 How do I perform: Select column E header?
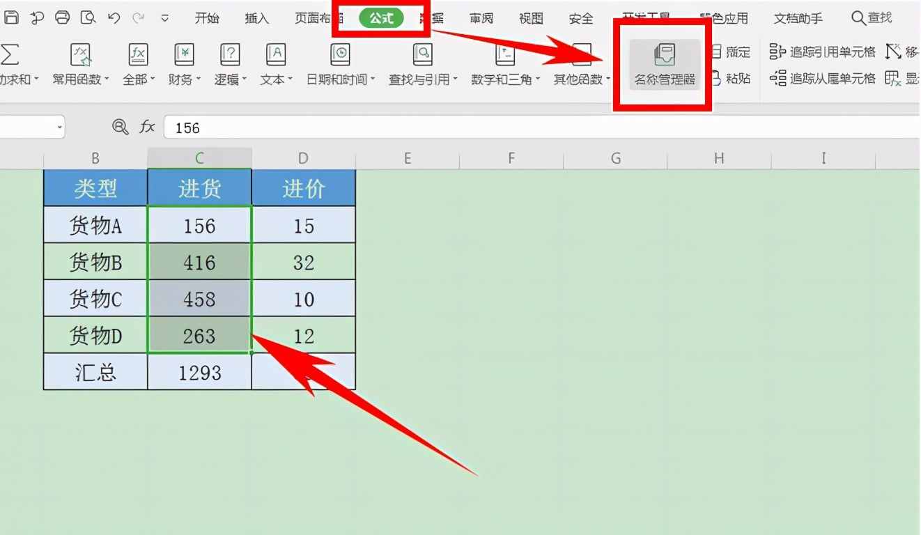(x=408, y=159)
